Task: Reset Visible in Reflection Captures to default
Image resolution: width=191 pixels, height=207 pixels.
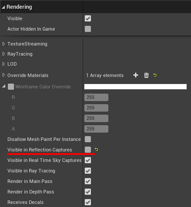Action: 97,150
